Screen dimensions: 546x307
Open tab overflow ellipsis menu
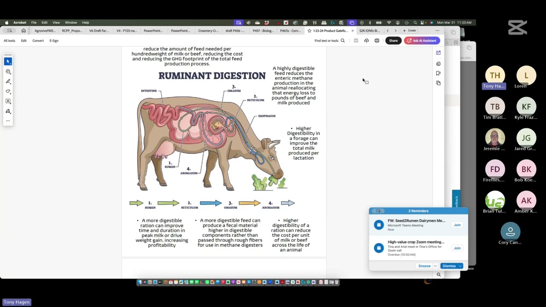click(437, 31)
